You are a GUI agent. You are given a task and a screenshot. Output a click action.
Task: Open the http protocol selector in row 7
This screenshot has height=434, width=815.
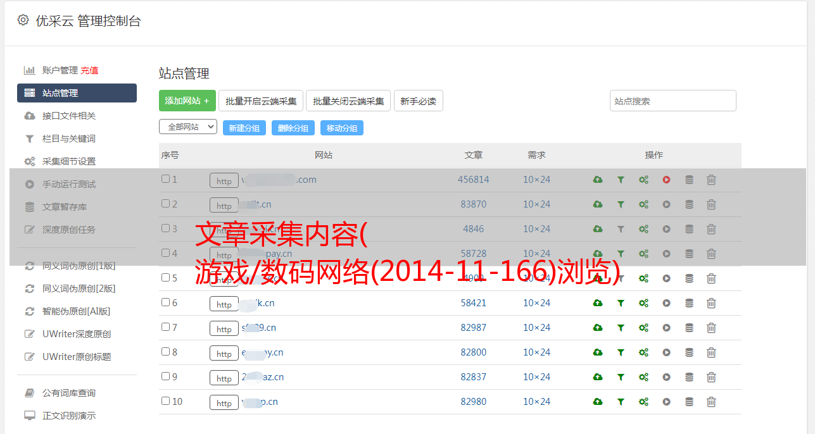click(224, 328)
